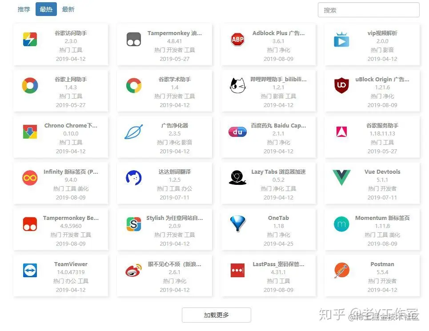Click the 热门 工具 办公 tags
This screenshot has height=331, width=429.
pyautogui.click(x=175, y=188)
